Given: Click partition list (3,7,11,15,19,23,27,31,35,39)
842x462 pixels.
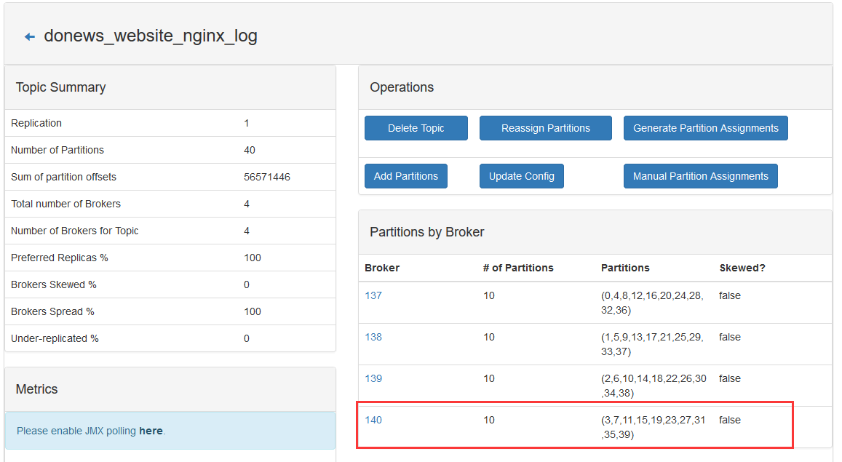Looking at the screenshot, I should click(653, 427).
